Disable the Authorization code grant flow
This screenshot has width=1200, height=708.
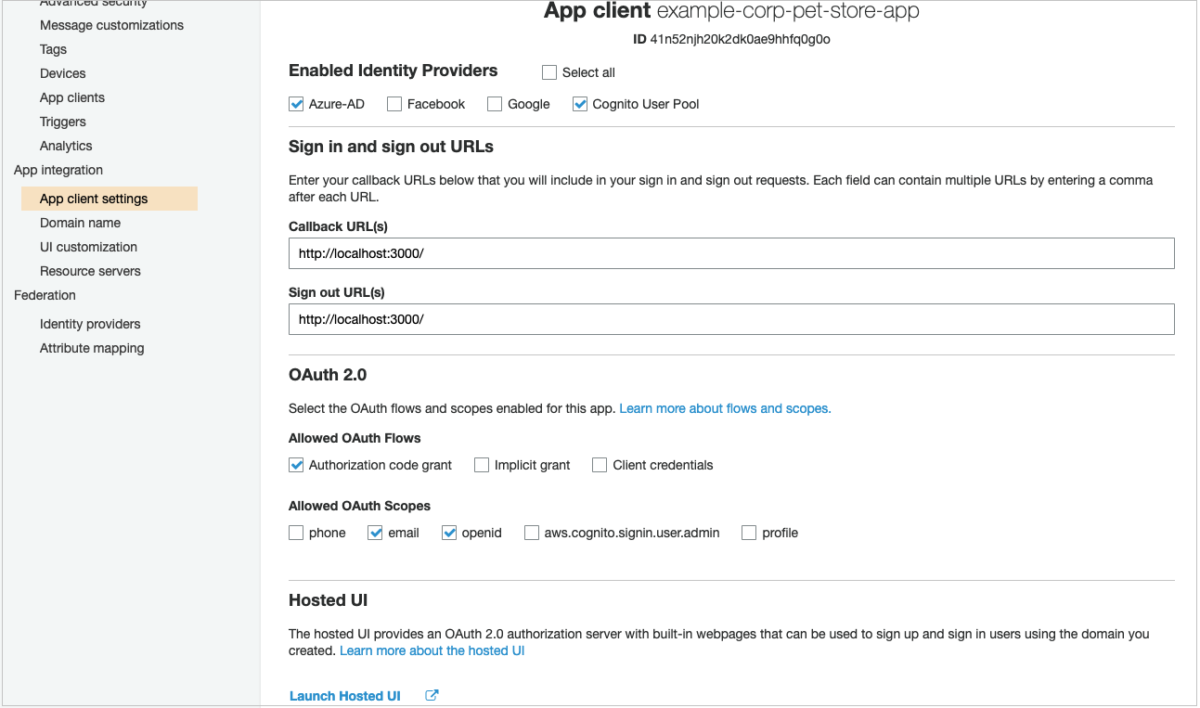point(295,464)
